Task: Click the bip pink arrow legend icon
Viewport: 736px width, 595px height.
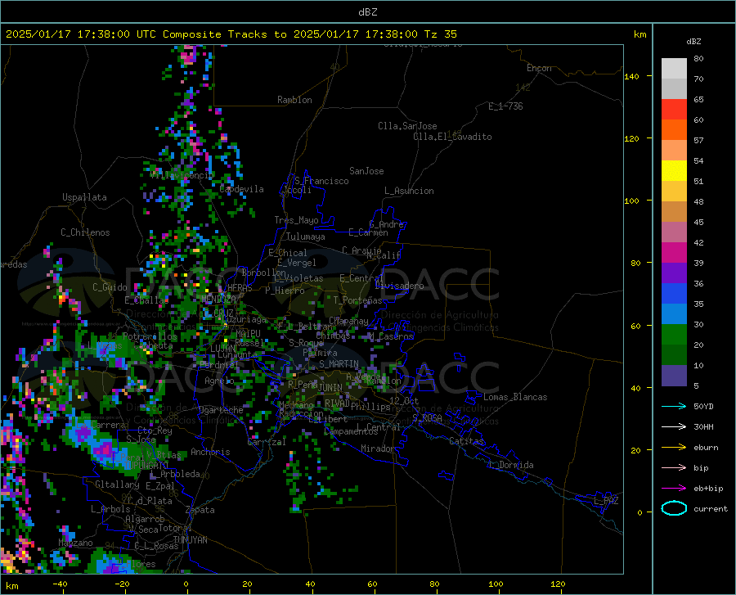Action: point(674,468)
